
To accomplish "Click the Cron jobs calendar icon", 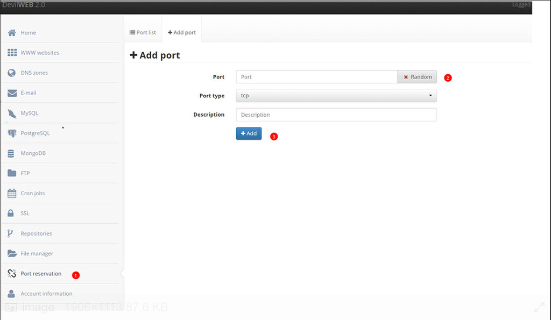I will (12, 193).
